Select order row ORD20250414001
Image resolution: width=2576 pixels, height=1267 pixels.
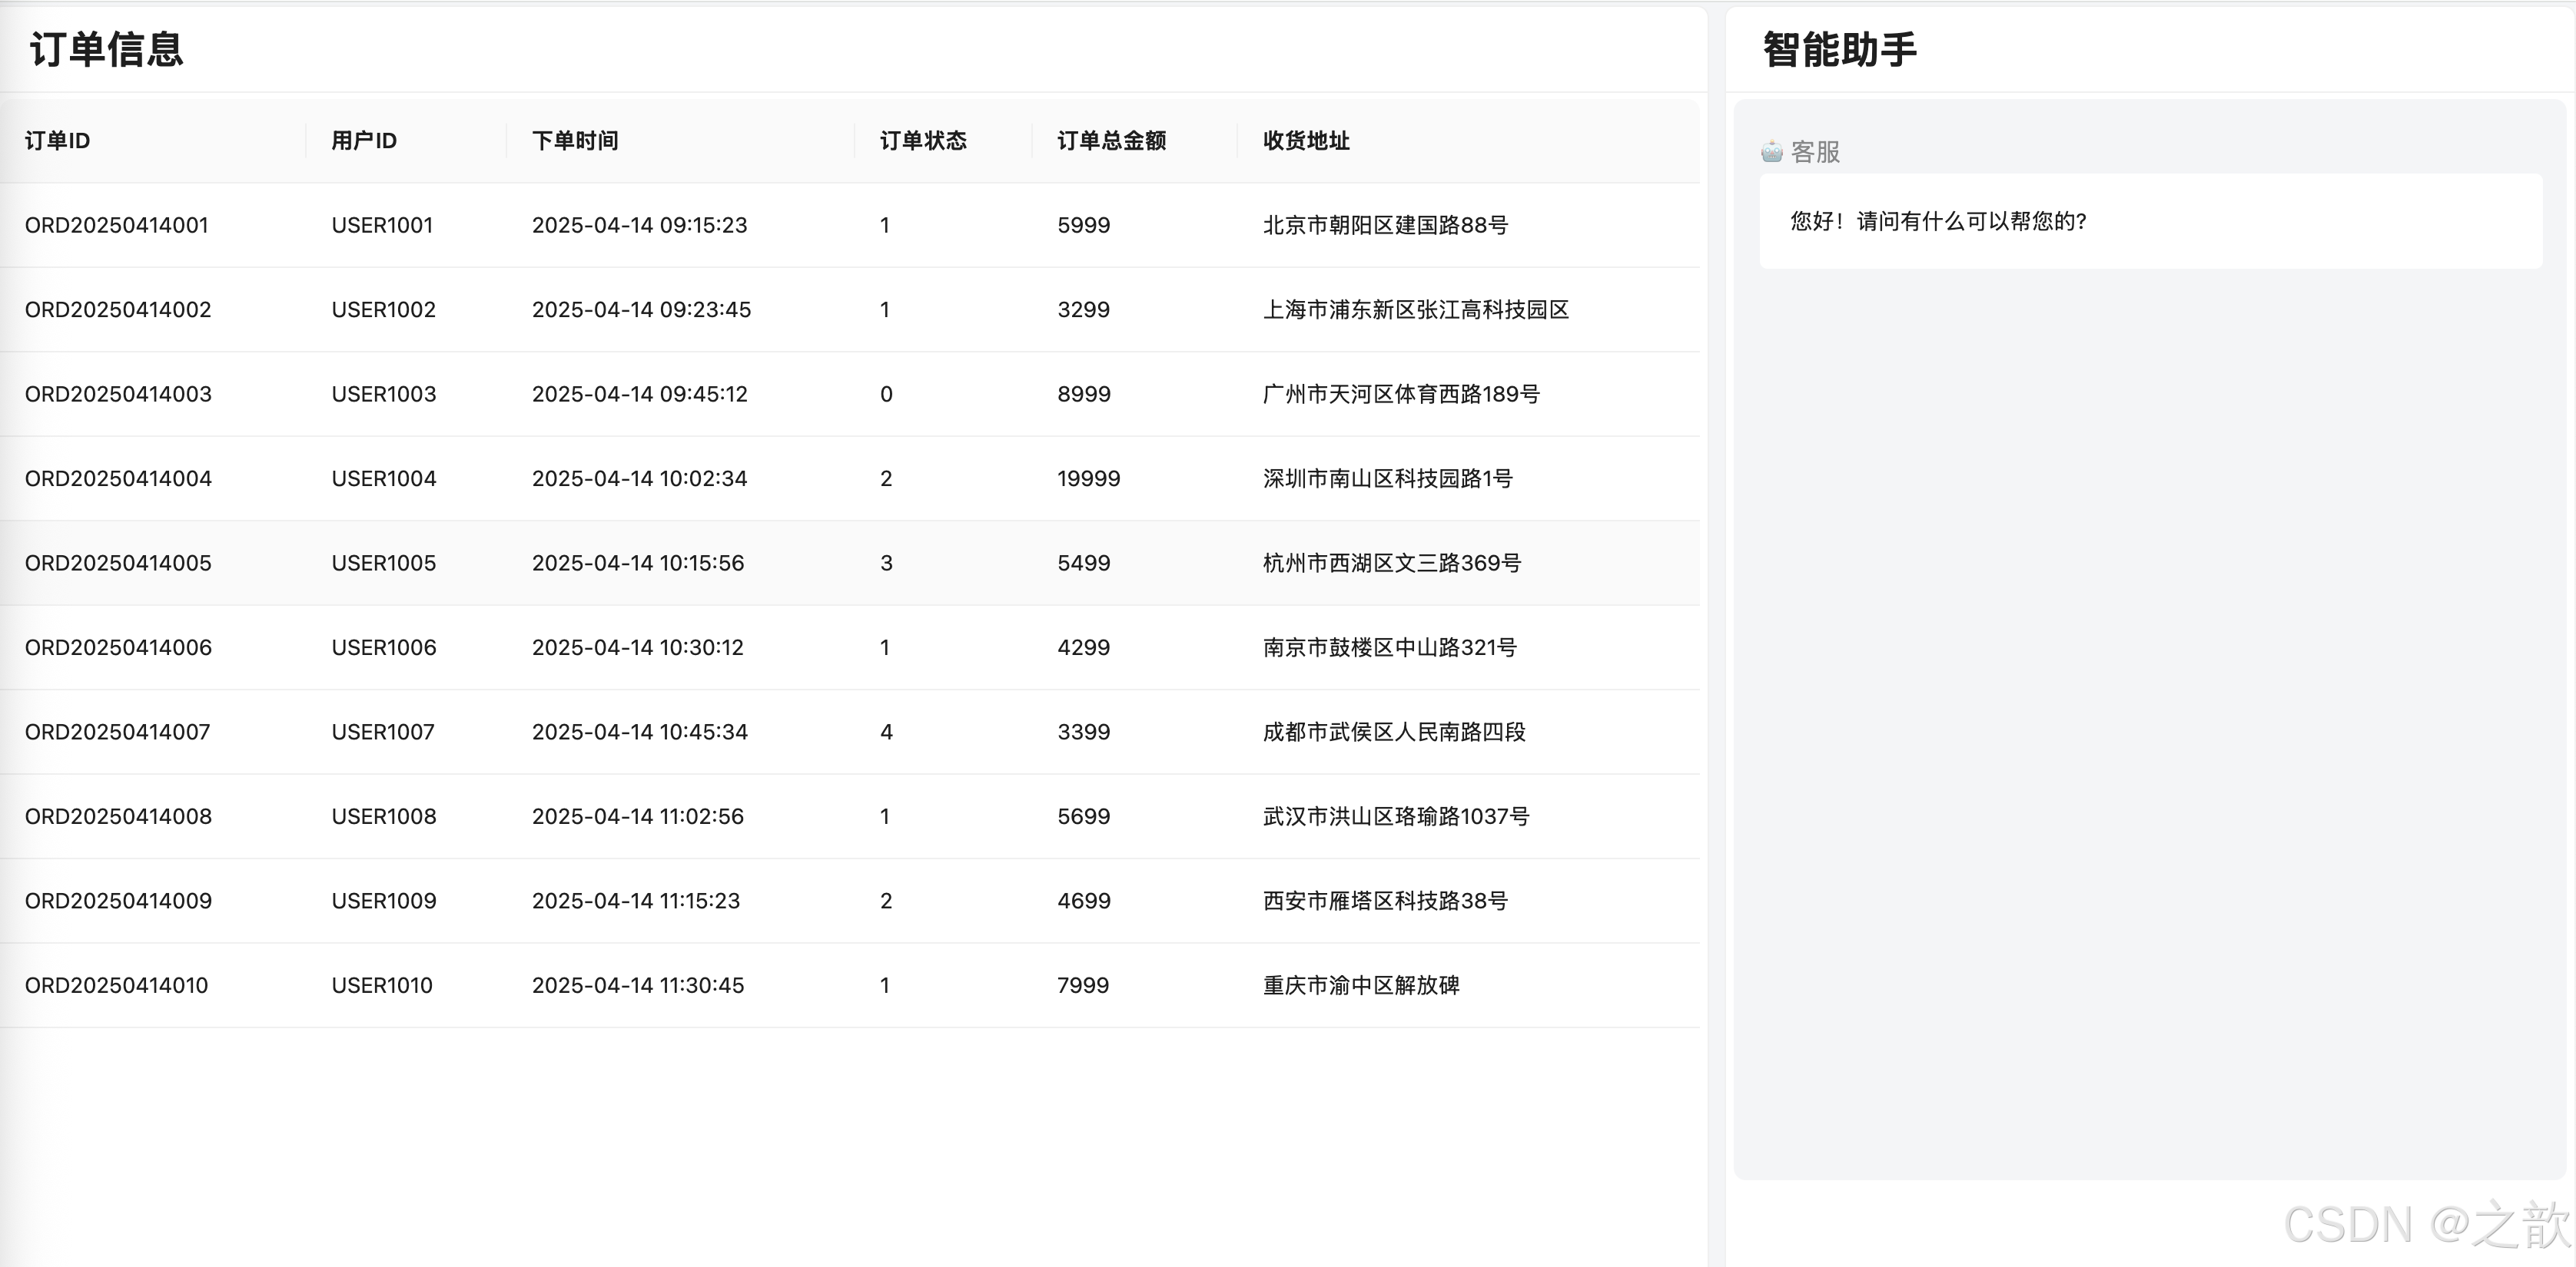point(117,225)
